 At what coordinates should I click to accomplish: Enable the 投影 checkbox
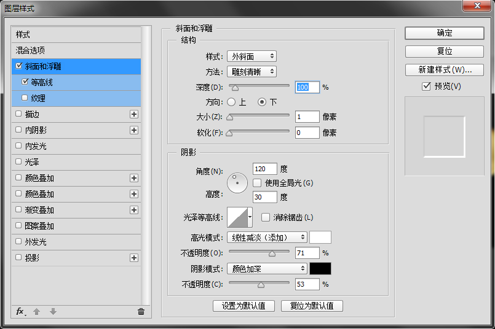click(x=18, y=257)
